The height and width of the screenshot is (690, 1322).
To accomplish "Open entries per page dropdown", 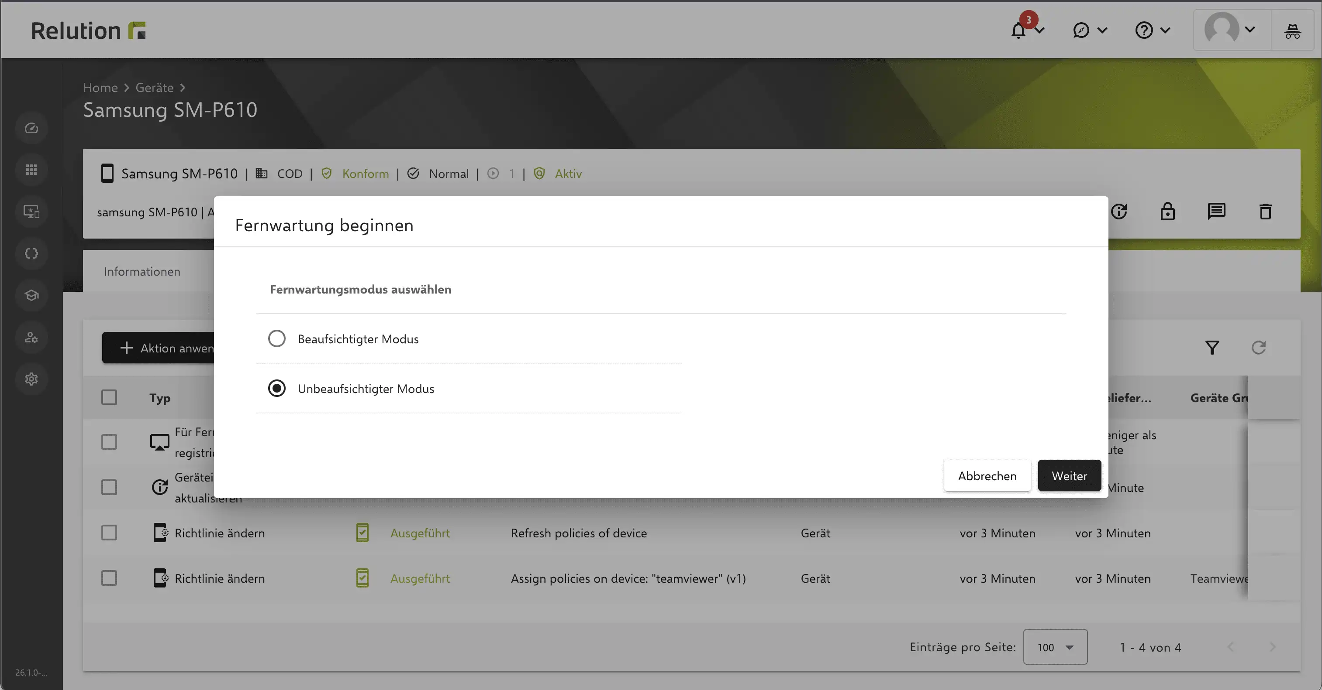I will [x=1055, y=647].
